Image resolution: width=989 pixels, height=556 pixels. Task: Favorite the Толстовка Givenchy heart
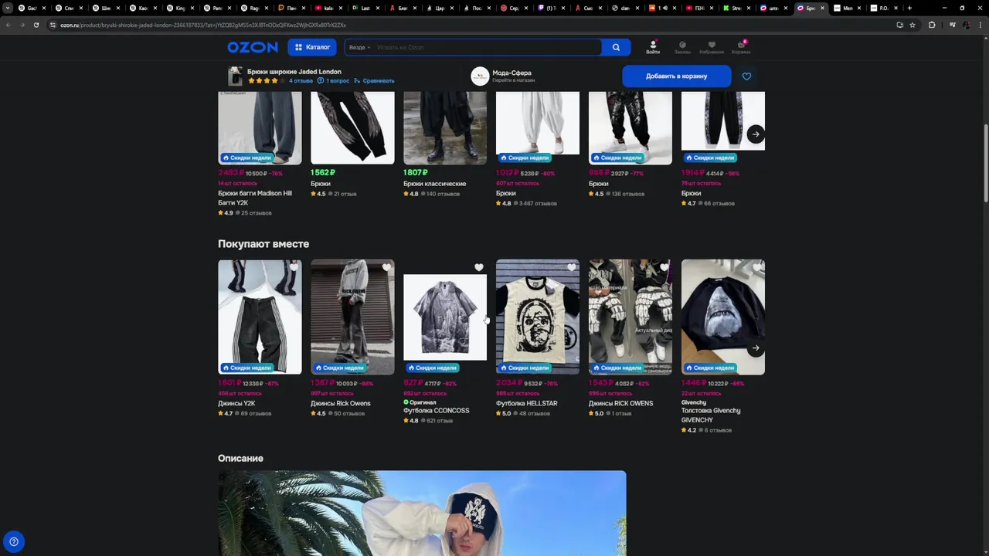(757, 268)
